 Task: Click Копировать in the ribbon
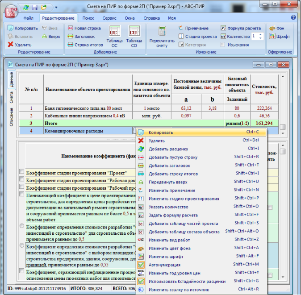(x=23, y=28)
